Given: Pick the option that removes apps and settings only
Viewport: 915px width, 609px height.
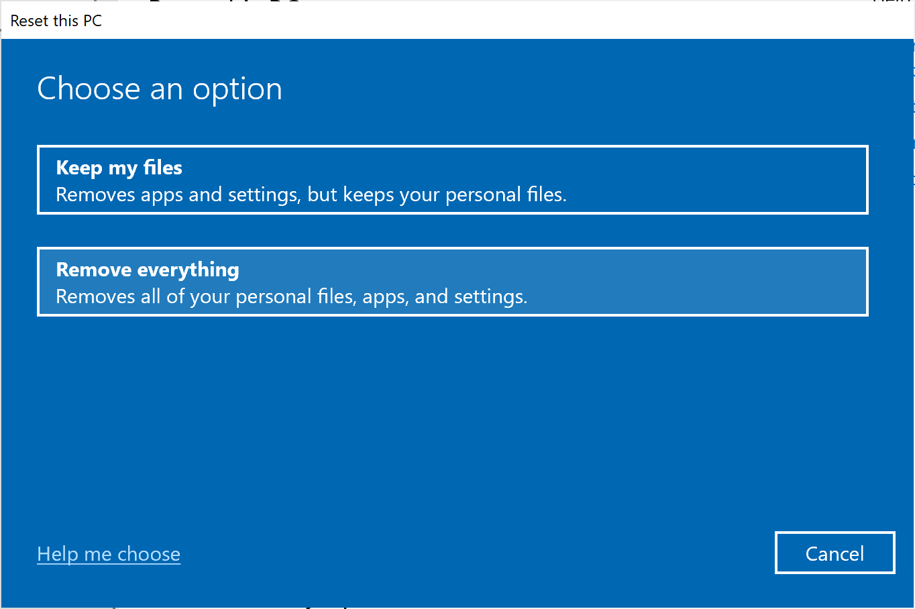Looking at the screenshot, I should (x=453, y=180).
